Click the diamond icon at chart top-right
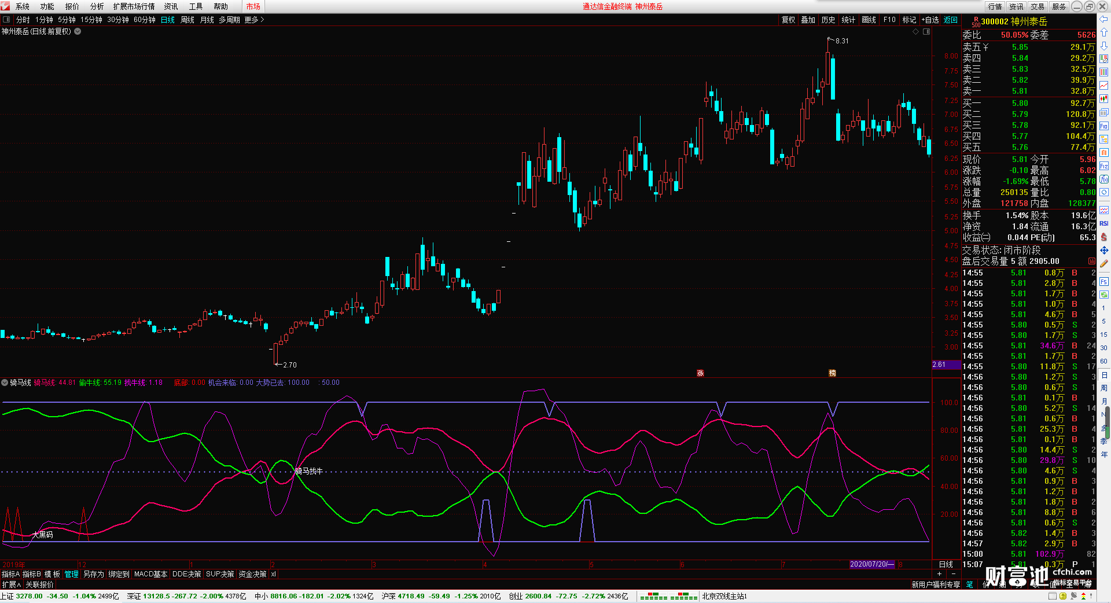1111x603 pixels. point(915,32)
